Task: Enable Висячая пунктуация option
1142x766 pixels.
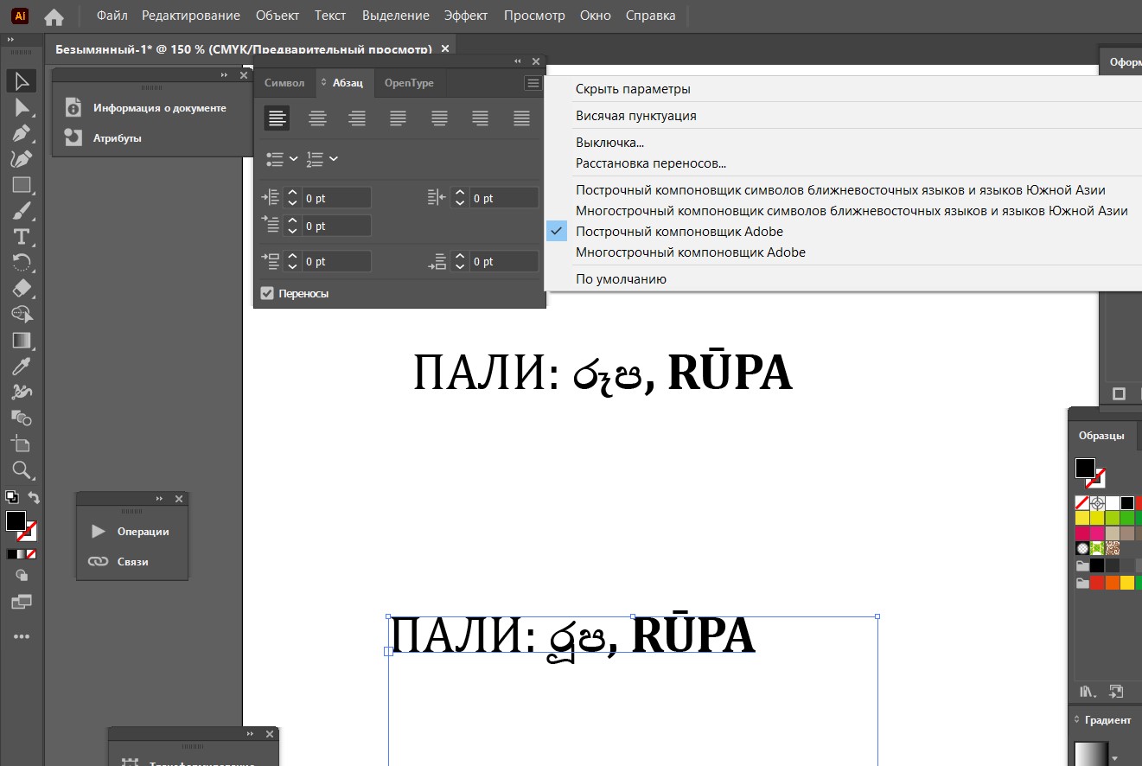Action: click(635, 116)
